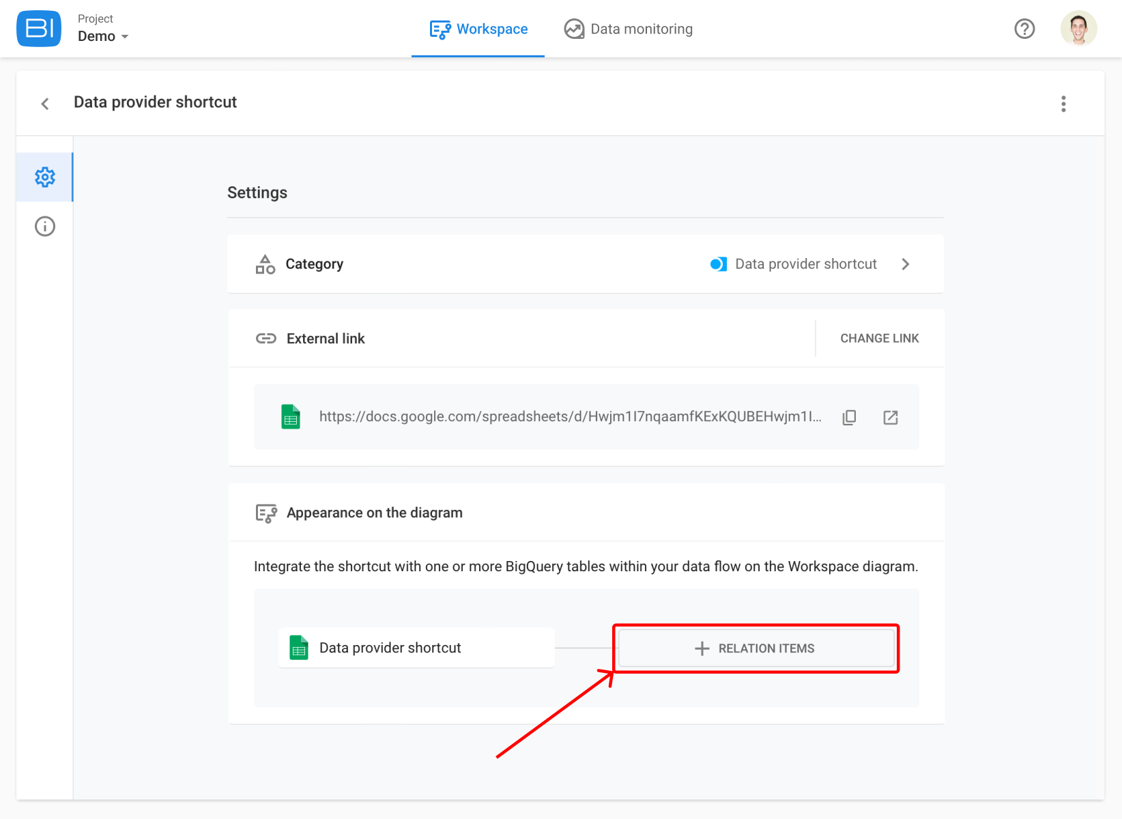This screenshot has width=1122, height=819.
Task: Go back using the left arrow
Action: click(45, 104)
